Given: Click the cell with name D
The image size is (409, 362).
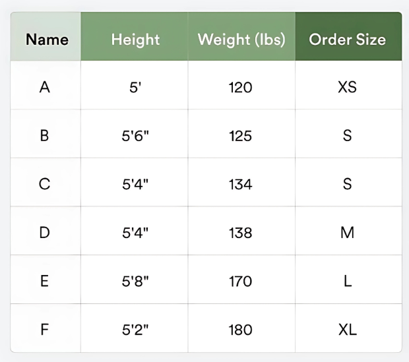Looking at the screenshot, I should [45, 233].
